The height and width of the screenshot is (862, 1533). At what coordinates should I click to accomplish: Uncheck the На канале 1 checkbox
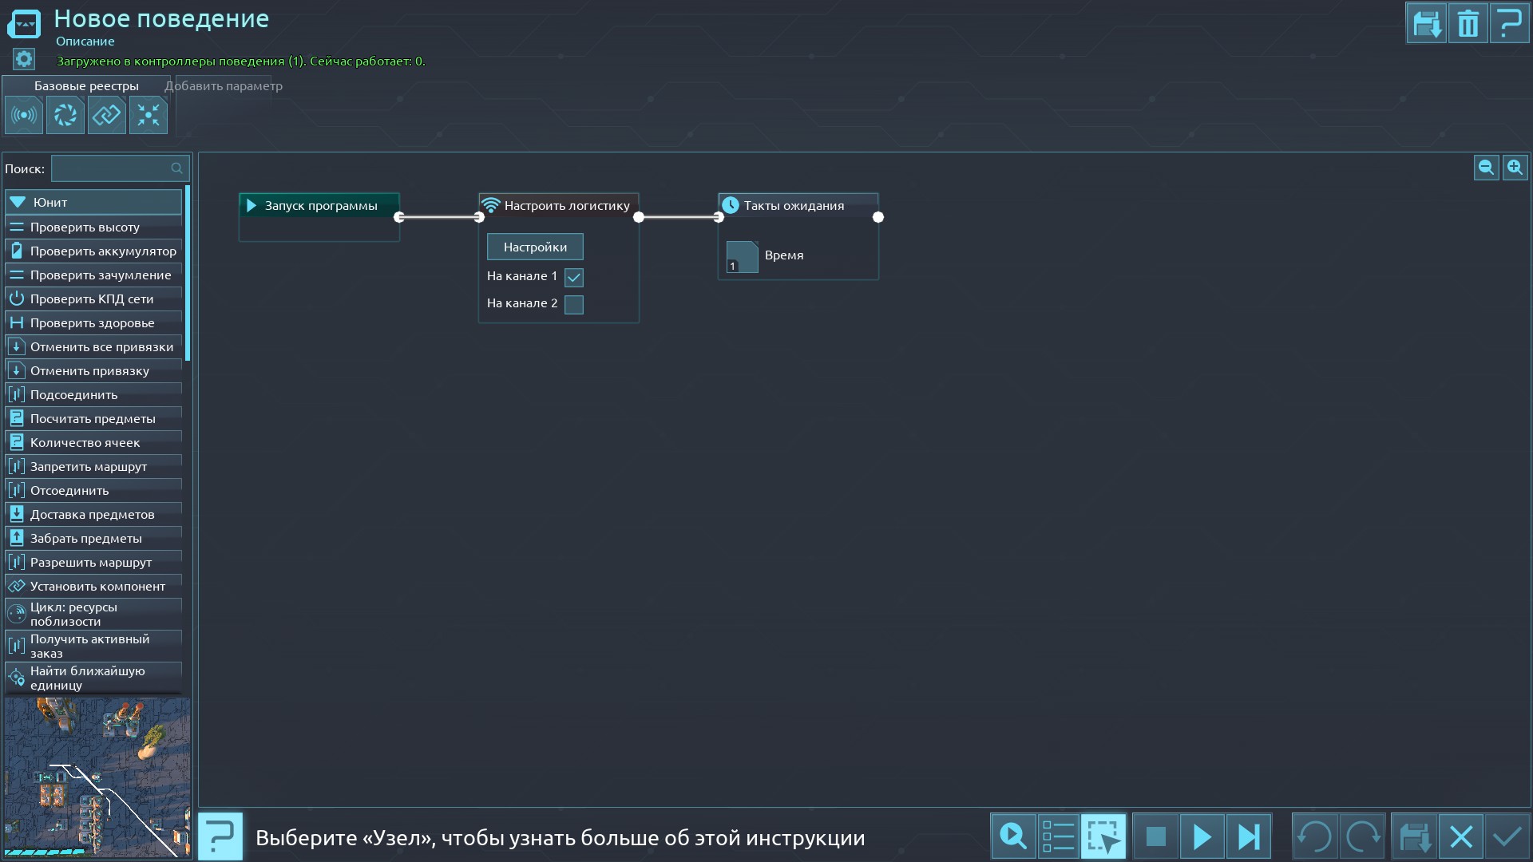(574, 277)
